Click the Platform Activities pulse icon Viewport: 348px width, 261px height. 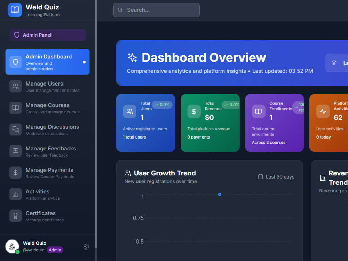tap(323, 111)
